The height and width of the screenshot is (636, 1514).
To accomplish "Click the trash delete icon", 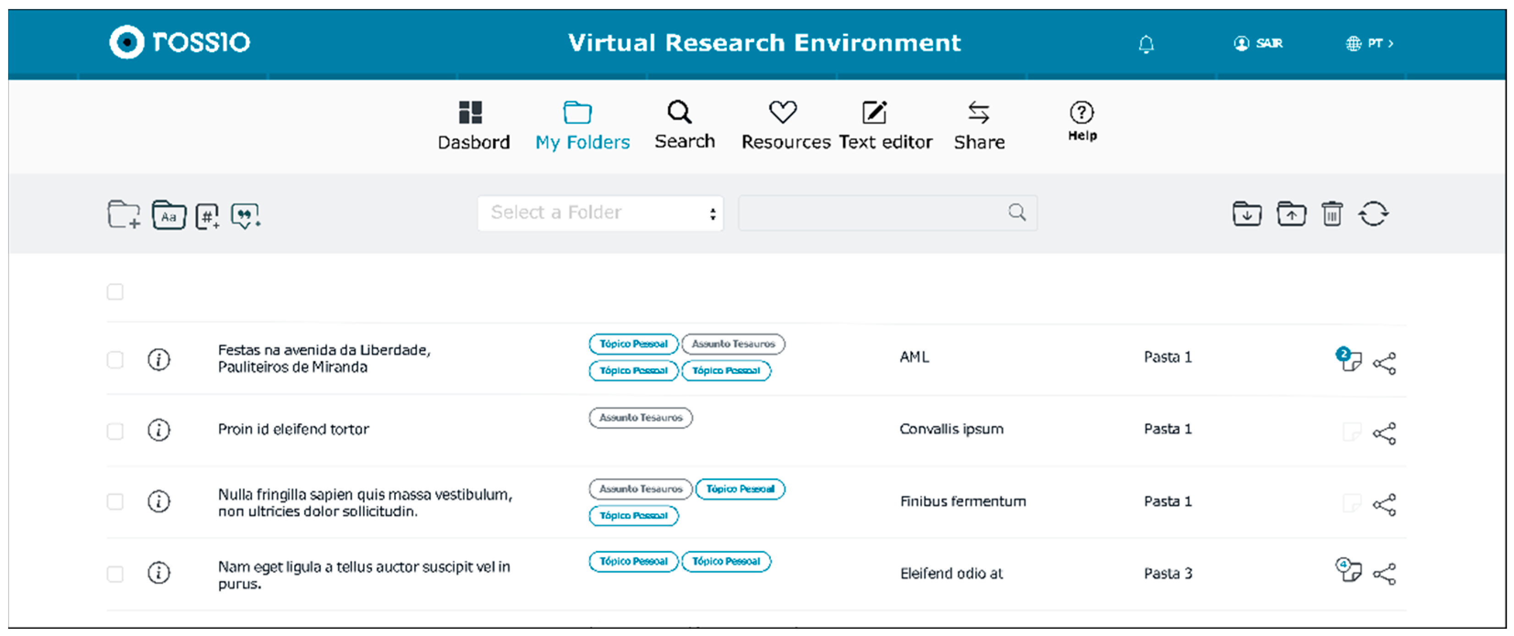I will 1332,214.
